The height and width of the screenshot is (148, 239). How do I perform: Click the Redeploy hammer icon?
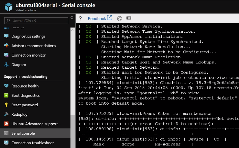(x=6, y=114)
